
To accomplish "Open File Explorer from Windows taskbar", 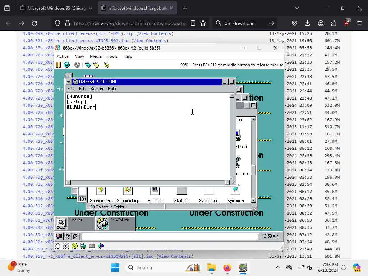I will tap(211, 267).
